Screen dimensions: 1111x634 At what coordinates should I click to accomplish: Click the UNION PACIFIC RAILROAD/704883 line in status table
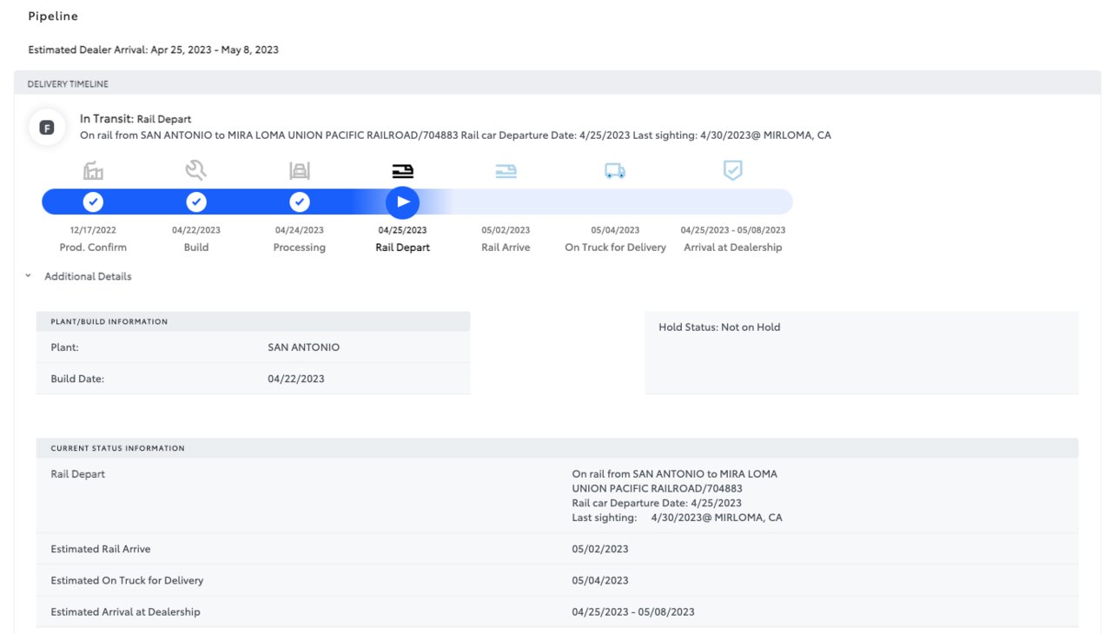click(x=658, y=488)
